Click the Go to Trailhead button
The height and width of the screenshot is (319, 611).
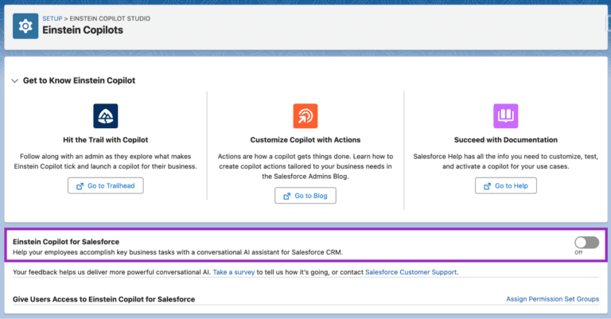point(106,186)
